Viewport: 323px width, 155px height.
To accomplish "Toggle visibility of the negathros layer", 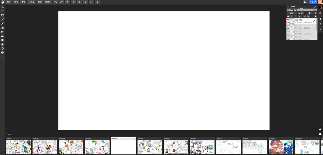I will pos(288,31).
